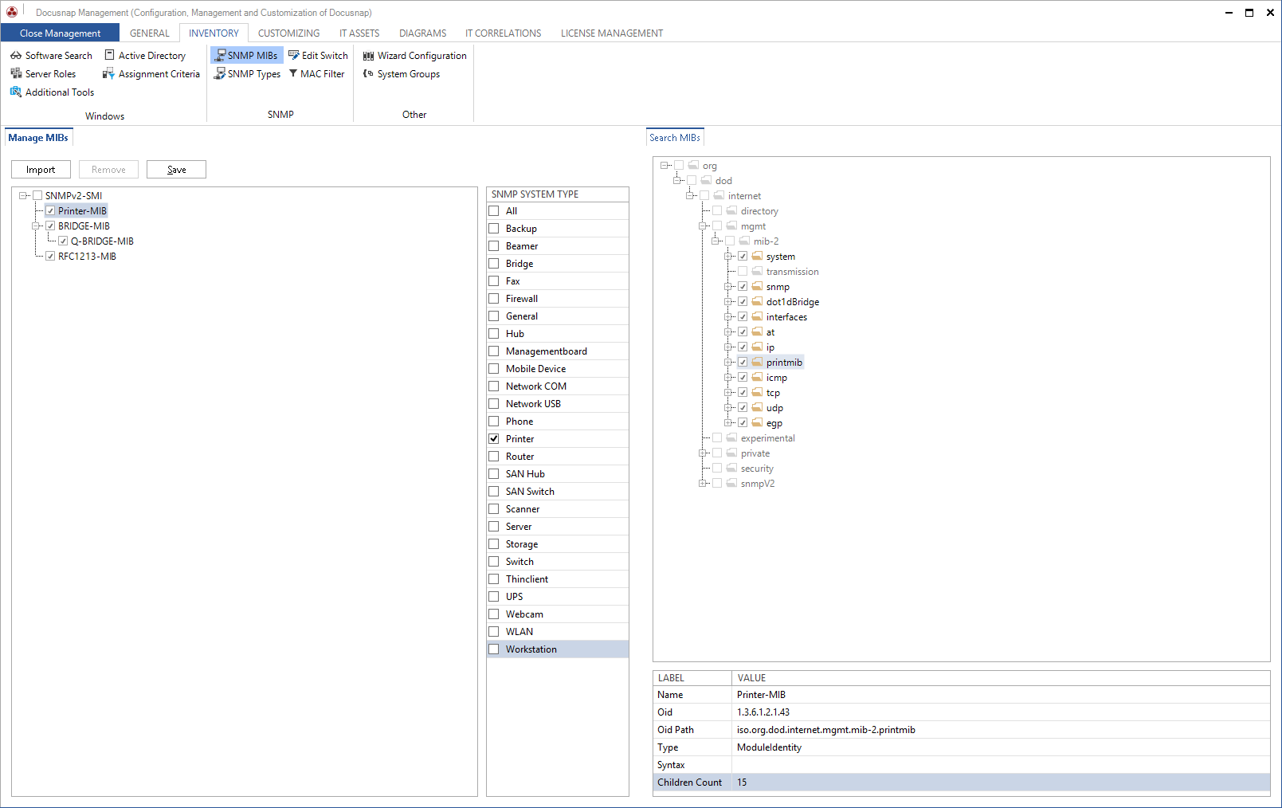Select SNMP MIBs ribbon icon
The width and height of the screenshot is (1282, 808).
(x=220, y=55)
